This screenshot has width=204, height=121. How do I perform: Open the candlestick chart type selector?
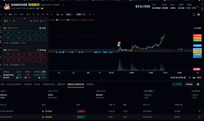click(58, 14)
